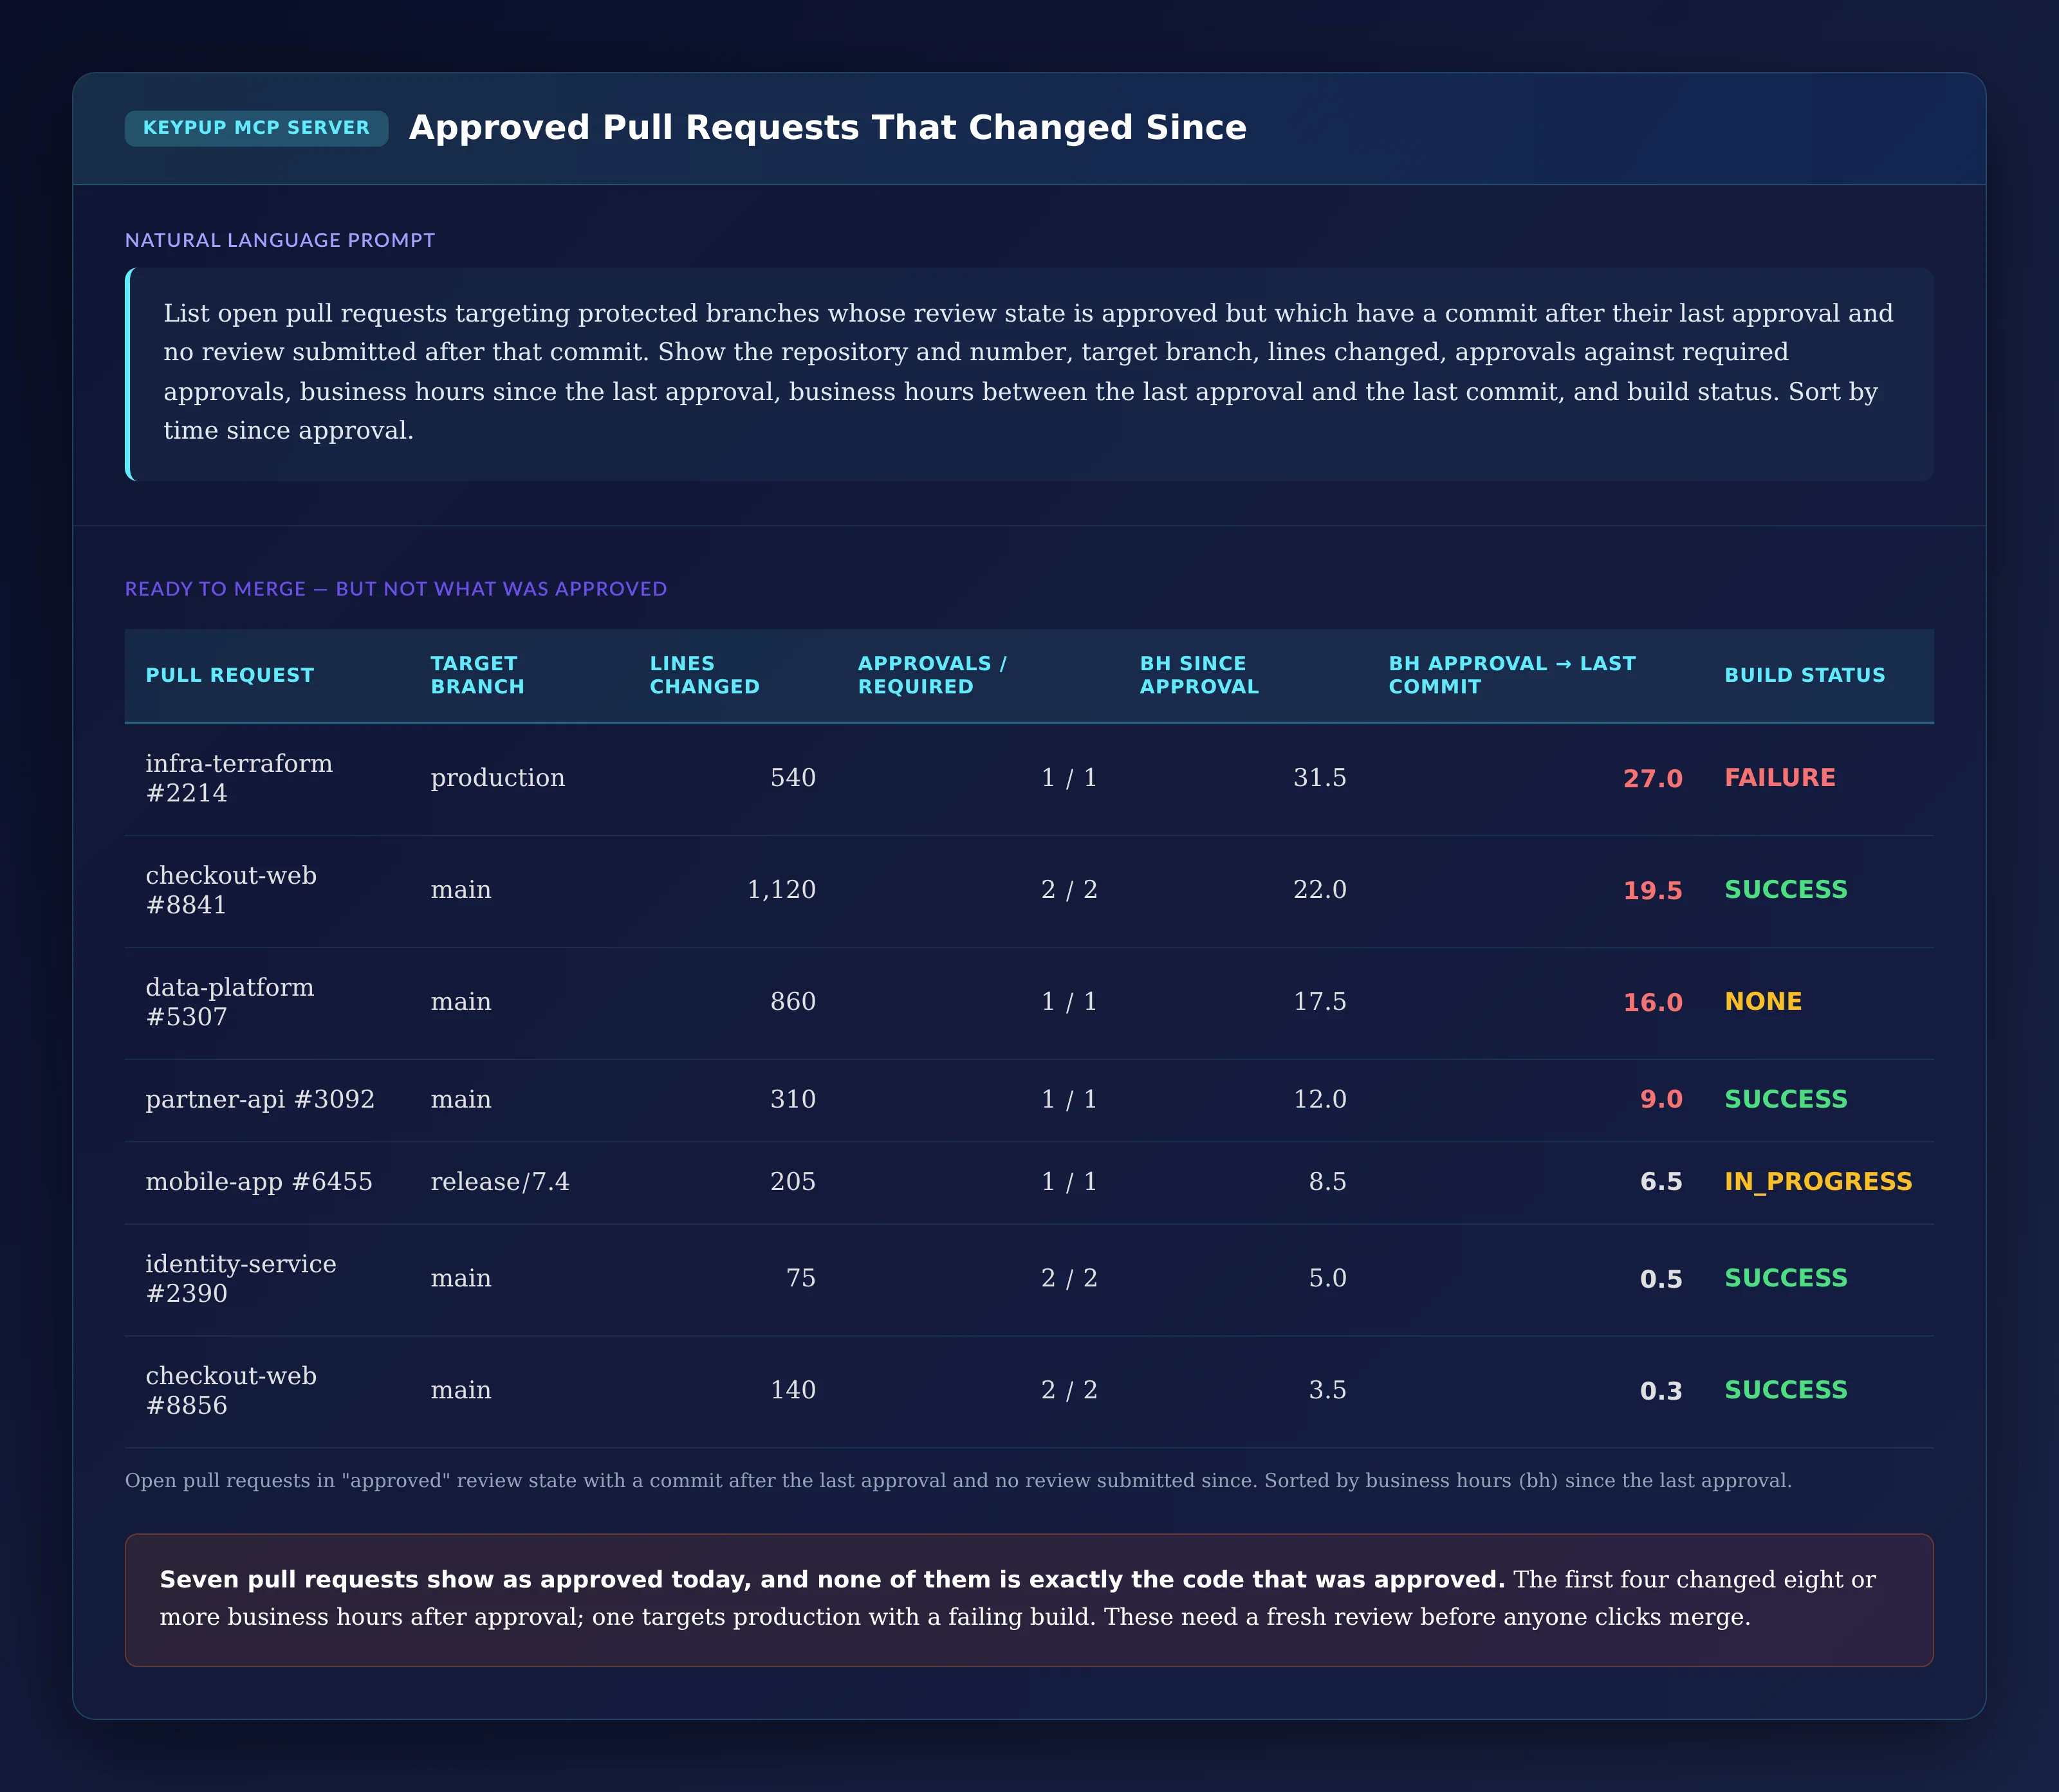Open pull request checkout-web #8841

pyautogui.click(x=231, y=890)
